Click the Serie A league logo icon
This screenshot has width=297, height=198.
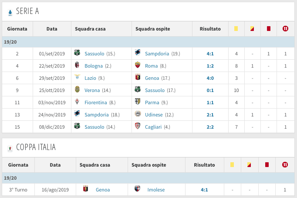(10, 13)
